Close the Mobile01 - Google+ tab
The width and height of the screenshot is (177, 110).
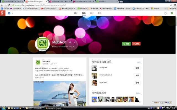(46, 2)
